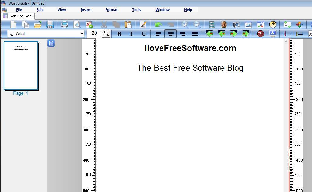
Task: Click the gray redo arrow
Action: click(170, 25)
